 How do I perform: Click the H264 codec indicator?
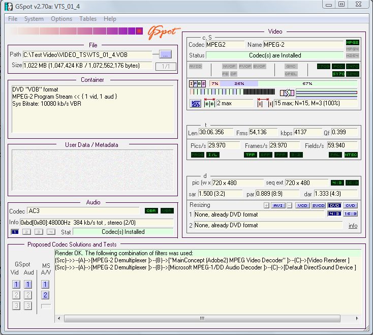(352, 56)
